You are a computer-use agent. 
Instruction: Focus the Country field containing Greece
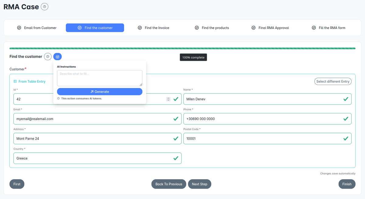pyautogui.click(x=97, y=158)
